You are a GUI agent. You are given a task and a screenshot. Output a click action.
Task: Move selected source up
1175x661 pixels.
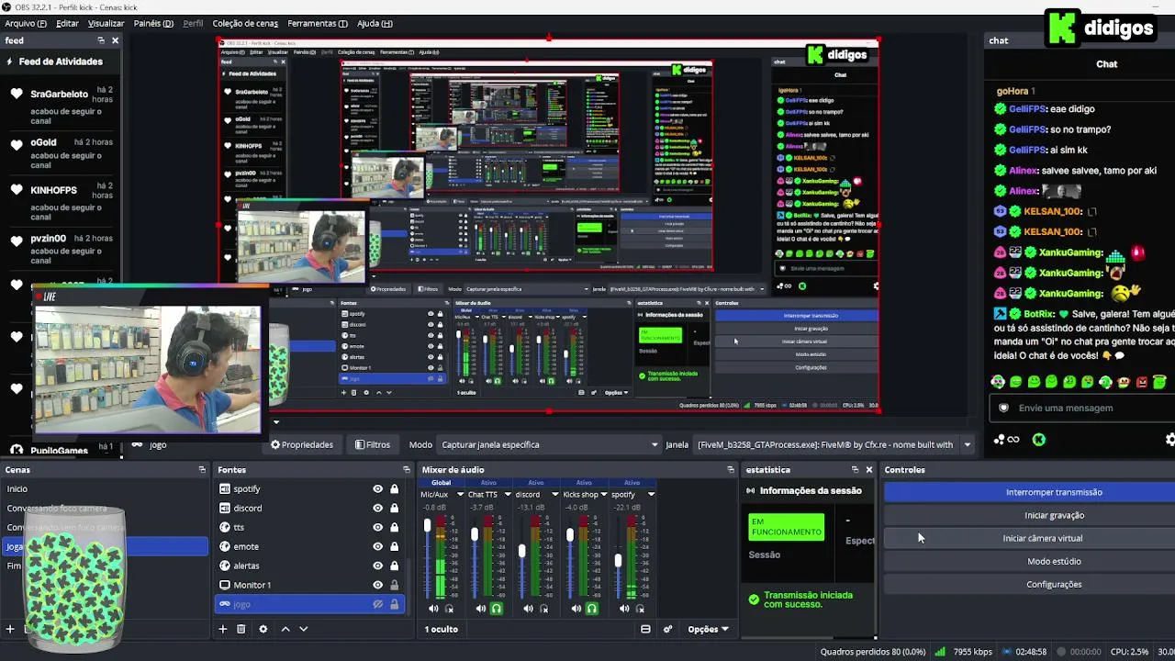coord(285,629)
